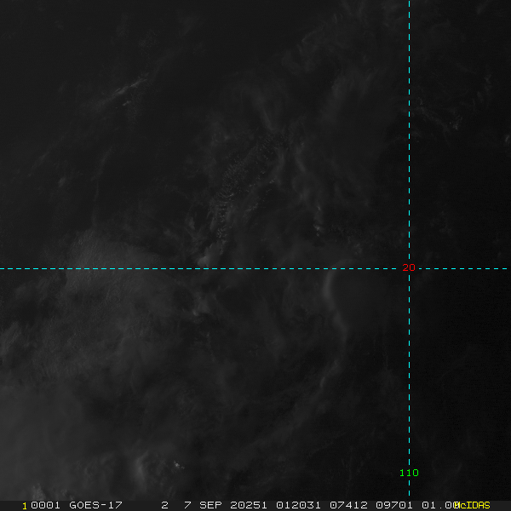The height and width of the screenshot is (511, 511).
Task: Click the 07412 value in the footer
Action: pos(348,505)
